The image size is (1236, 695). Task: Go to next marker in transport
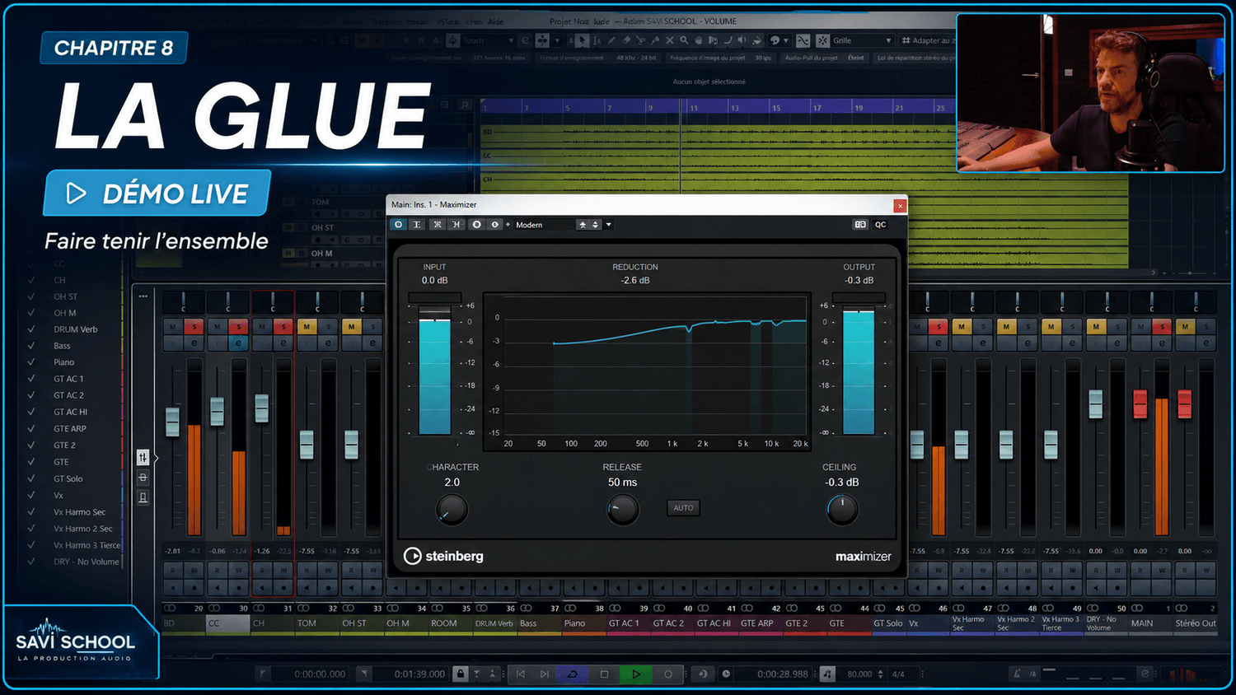point(544,674)
